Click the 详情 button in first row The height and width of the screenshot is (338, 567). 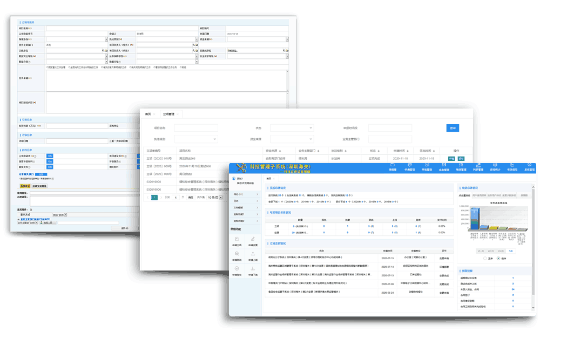[x=451, y=159]
